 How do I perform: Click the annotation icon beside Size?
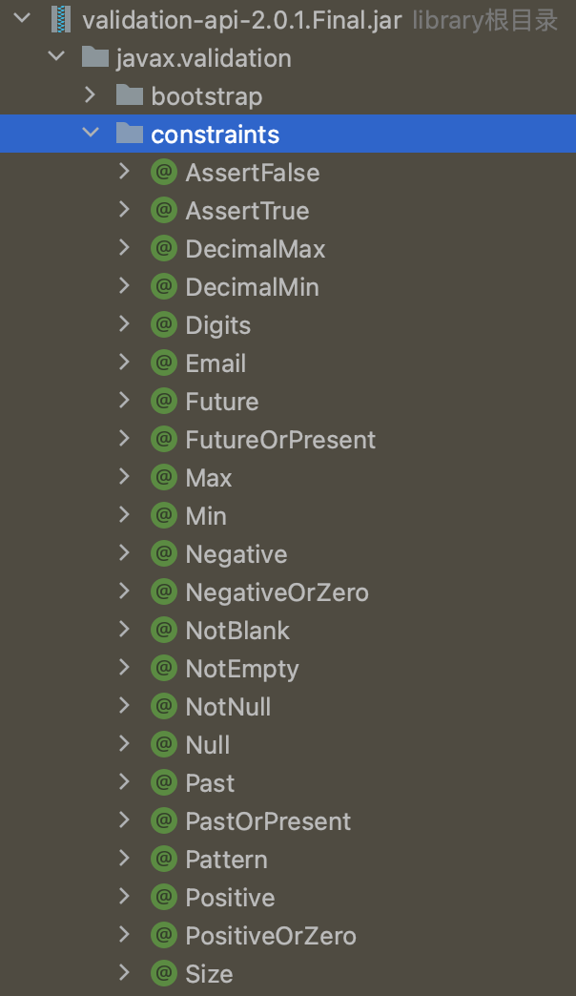pos(164,973)
